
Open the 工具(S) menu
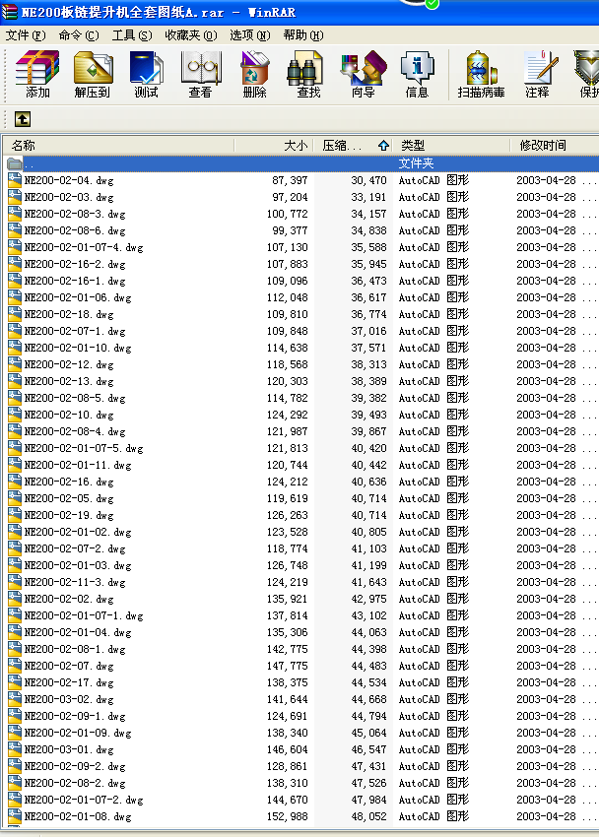coord(132,35)
